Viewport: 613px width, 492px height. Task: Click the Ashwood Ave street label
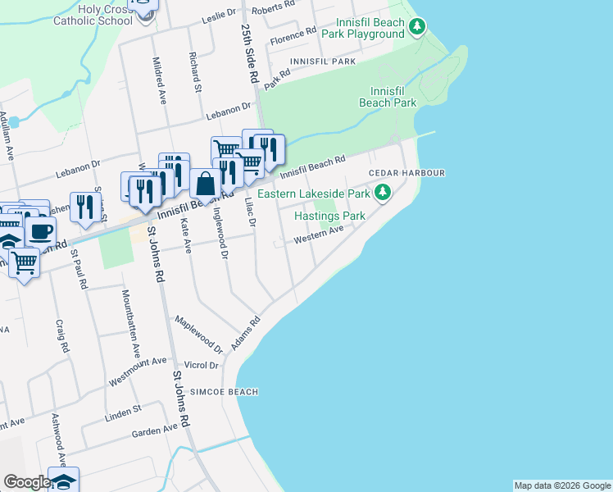coord(59,440)
